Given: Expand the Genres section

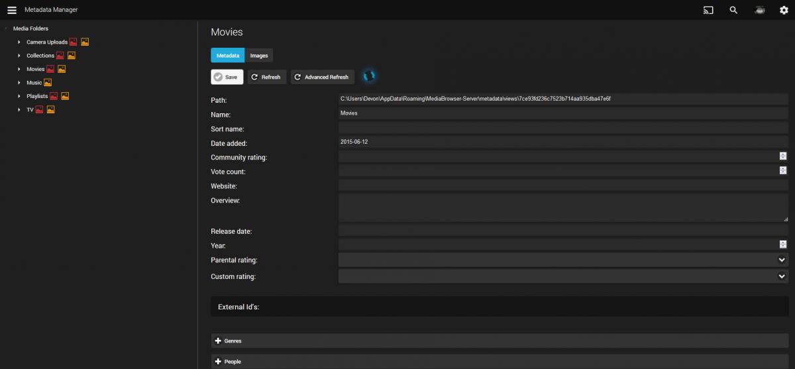Looking at the screenshot, I should click(229, 341).
